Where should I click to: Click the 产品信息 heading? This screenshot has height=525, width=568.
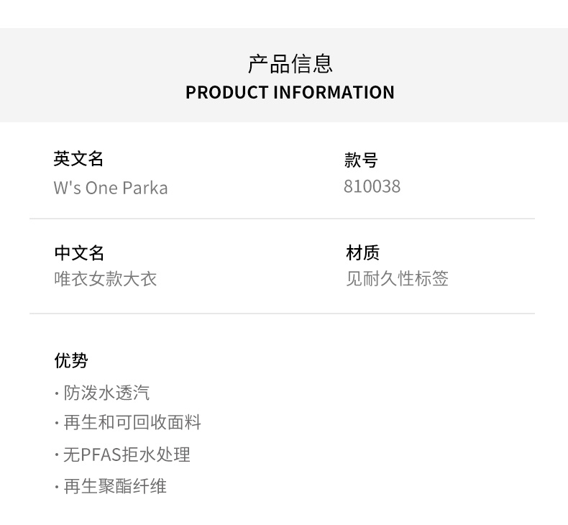290,63
